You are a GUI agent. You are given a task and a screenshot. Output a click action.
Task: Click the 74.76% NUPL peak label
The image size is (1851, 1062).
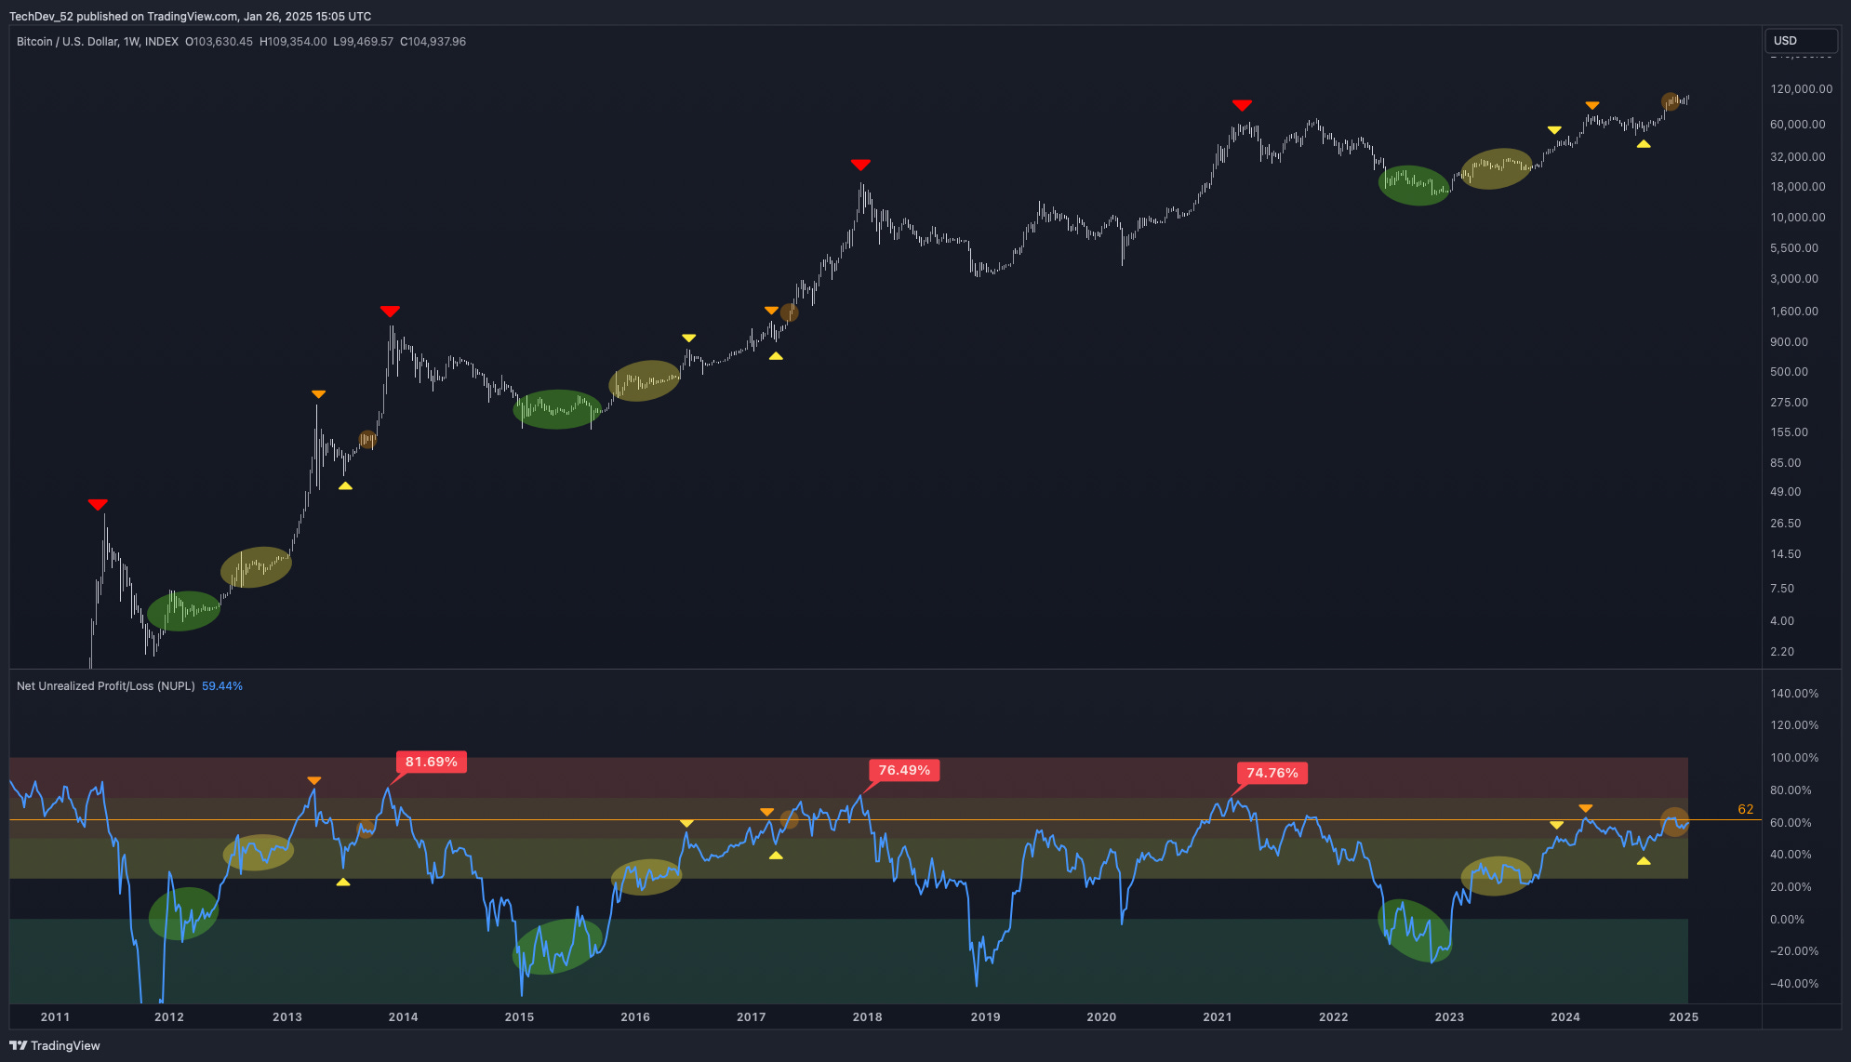click(1272, 773)
